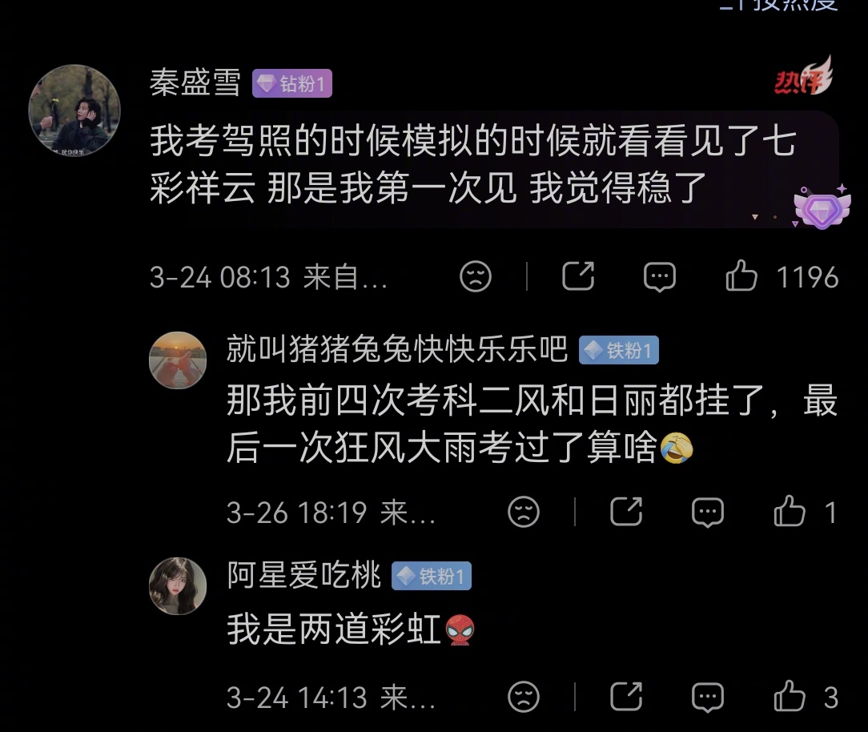Open the 就叫猪猪兔兔快快乐乐吧 username link
The image size is (868, 732).
[x=397, y=349]
